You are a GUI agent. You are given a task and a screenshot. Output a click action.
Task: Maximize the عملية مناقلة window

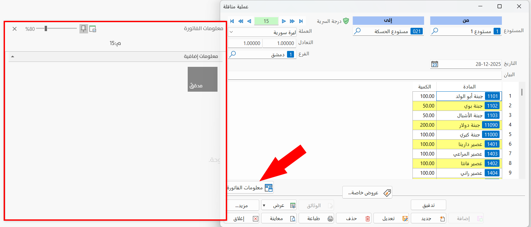click(x=500, y=6)
